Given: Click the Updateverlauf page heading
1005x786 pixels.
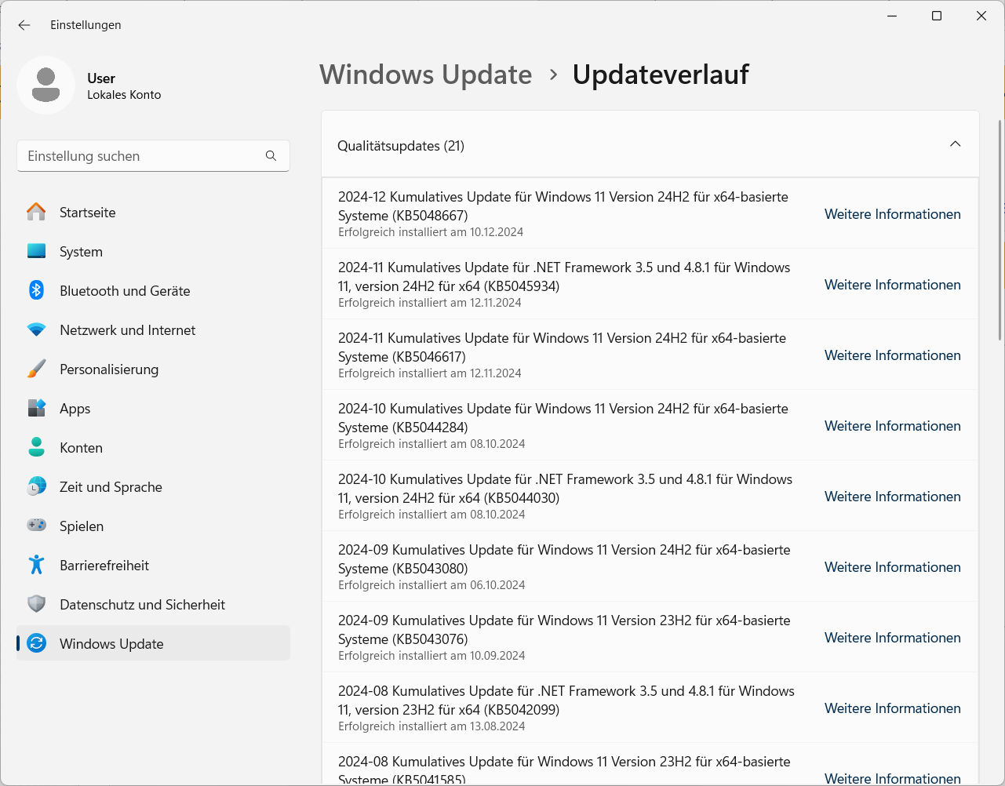Looking at the screenshot, I should click(x=661, y=75).
